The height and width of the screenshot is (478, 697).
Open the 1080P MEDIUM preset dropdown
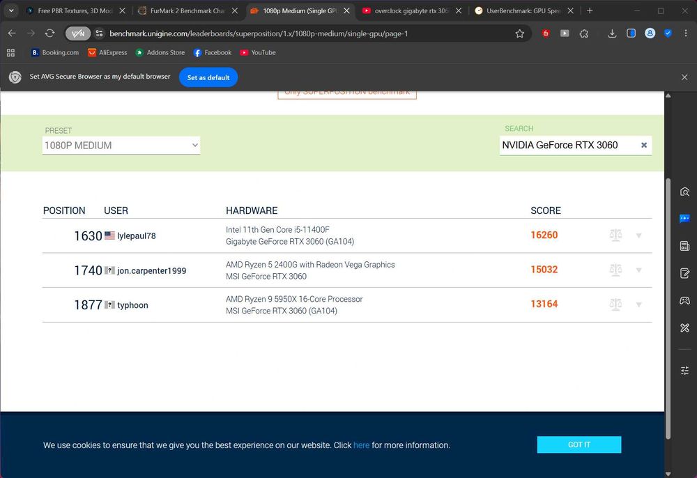[121, 145]
